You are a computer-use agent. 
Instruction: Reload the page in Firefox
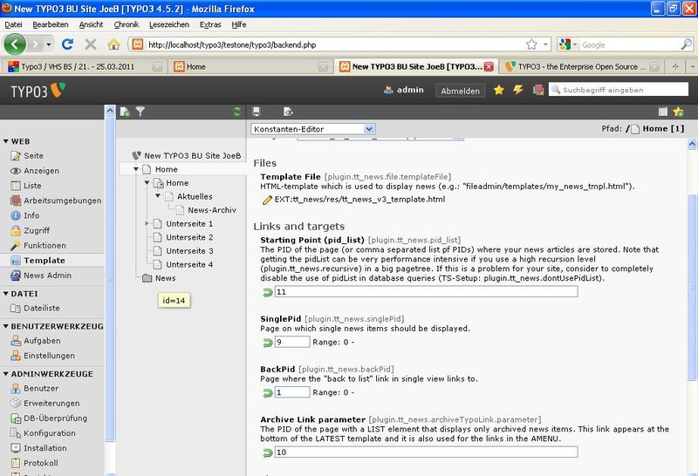(68, 44)
